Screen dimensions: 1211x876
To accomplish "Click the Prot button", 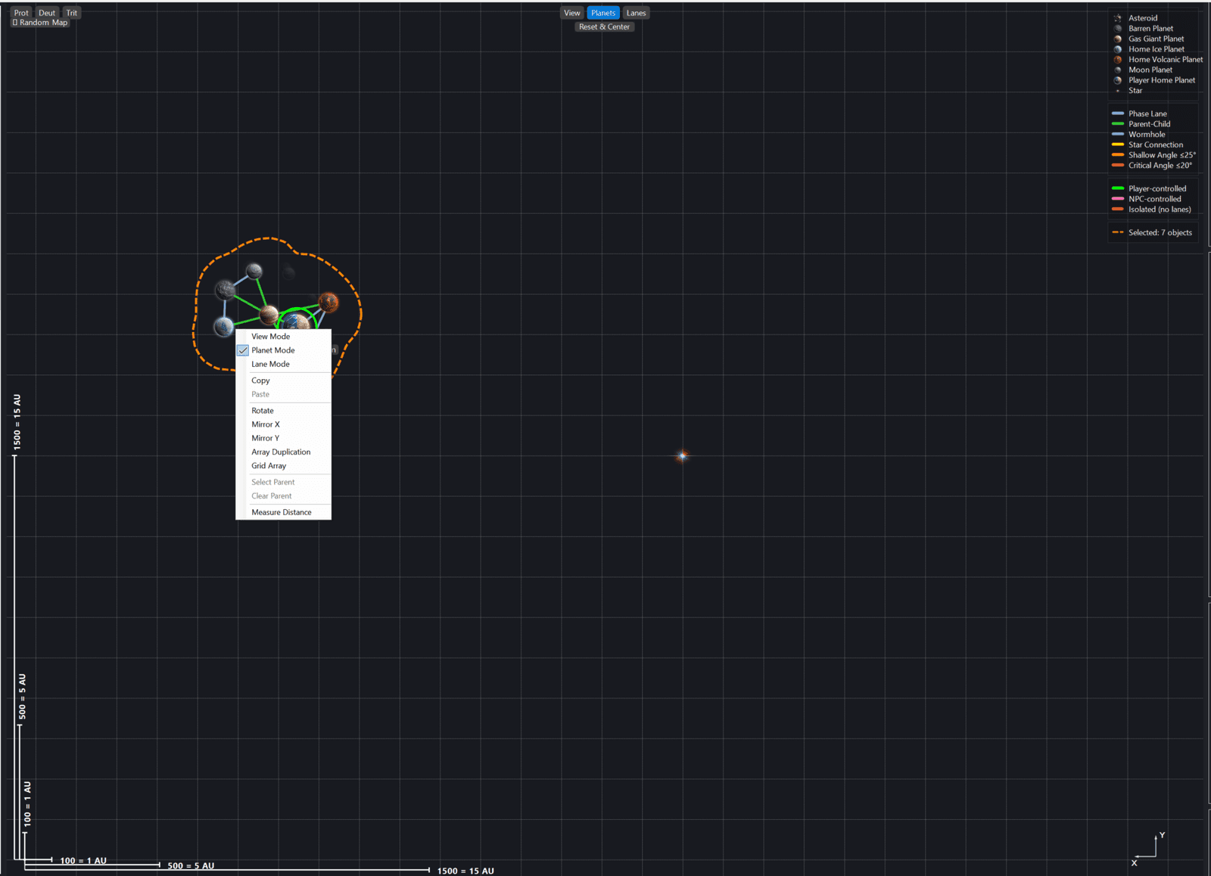I will coord(21,13).
